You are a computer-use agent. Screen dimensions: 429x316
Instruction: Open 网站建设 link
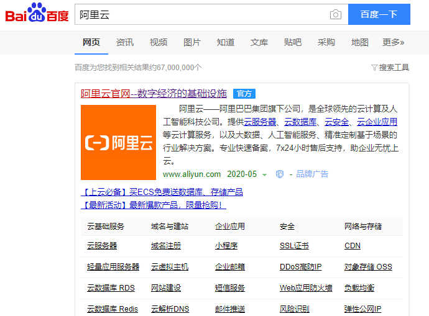pyautogui.click(x=166, y=288)
